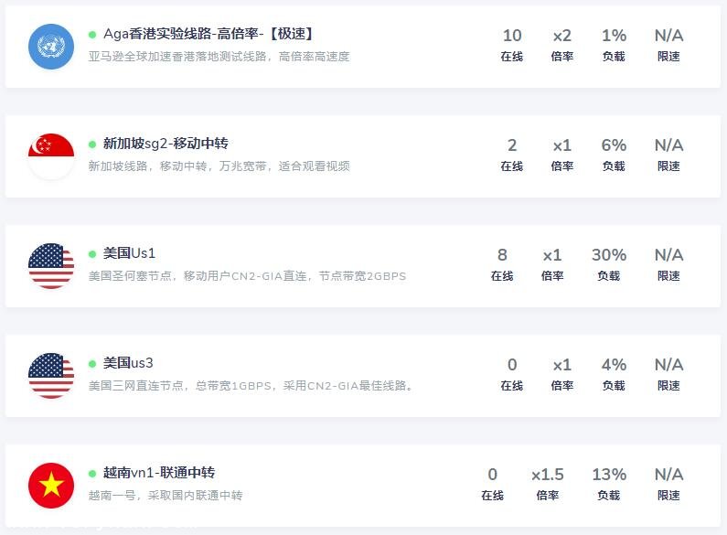The image size is (727, 535).
Task: Click the green status dot for 新加坡sg2
Action: (x=92, y=144)
